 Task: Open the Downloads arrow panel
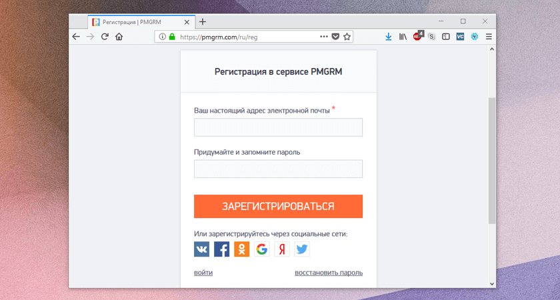tap(389, 37)
